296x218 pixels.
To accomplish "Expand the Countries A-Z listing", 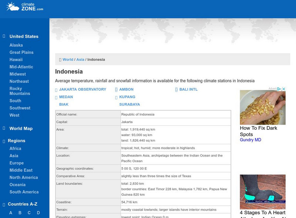I will (x=26, y=204).
